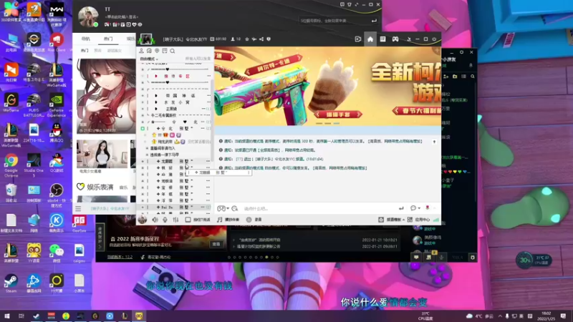The image size is (573, 322).
Task: Open the anime girl stream thumbnail
Action: point(106,97)
